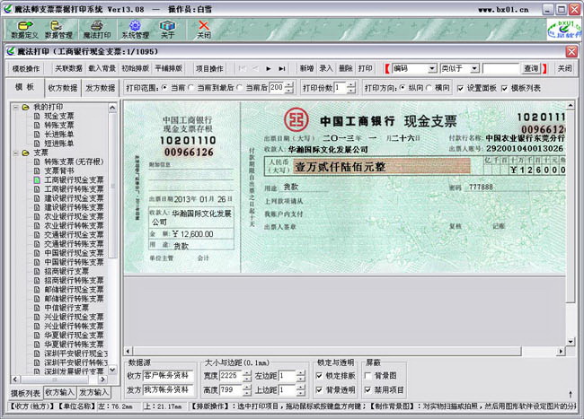This screenshot has width=584, height=419.
Task: Increase the 打印份数 spinner
Action: (x=350, y=85)
